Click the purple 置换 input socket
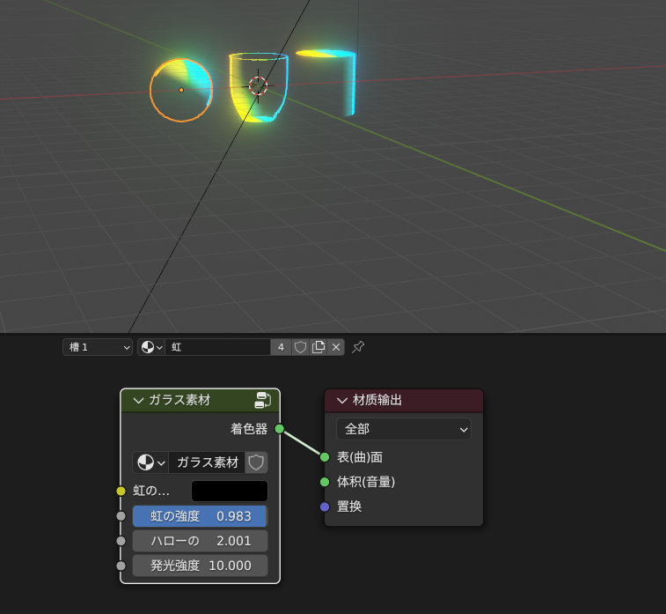Screen dimensions: 666x614 325,507
